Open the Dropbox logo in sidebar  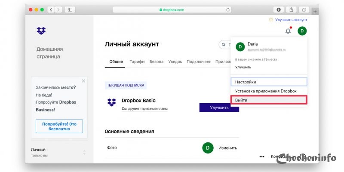[41, 31]
